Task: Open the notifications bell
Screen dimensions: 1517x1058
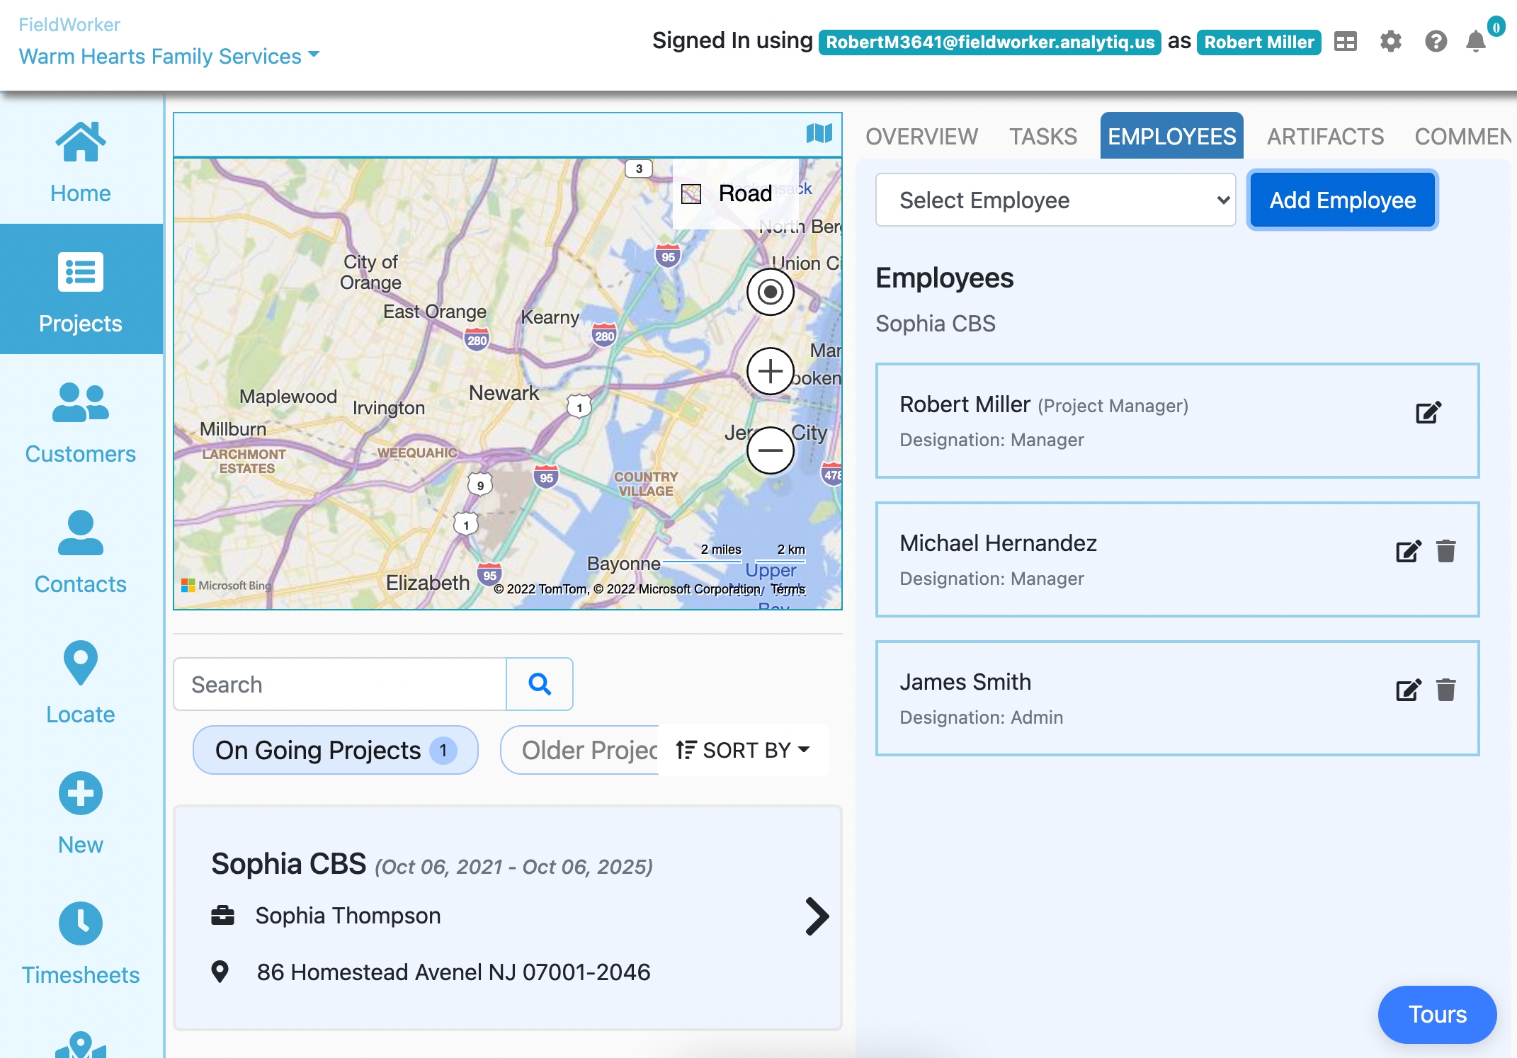Action: click(1476, 42)
